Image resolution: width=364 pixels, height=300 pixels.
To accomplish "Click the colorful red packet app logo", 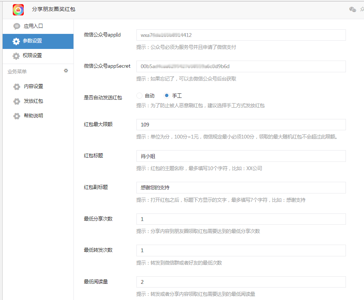I will point(18,9).
